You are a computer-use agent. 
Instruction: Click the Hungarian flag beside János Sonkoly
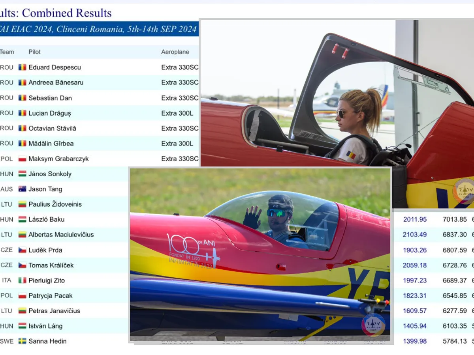tap(22, 174)
